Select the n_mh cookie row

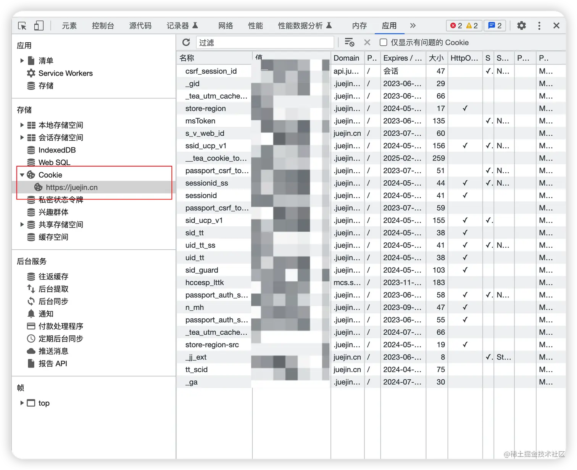(x=371, y=307)
